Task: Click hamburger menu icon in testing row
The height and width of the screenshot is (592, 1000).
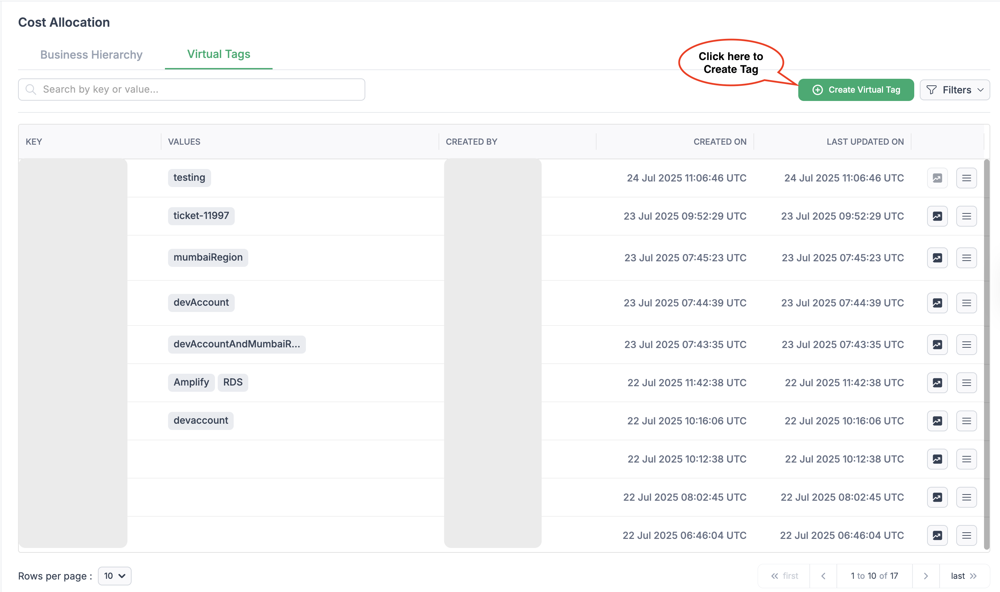Action: click(966, 178)
